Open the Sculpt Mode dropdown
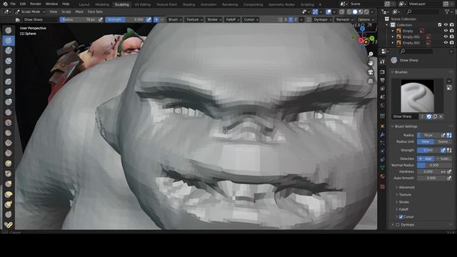The width and height of the screenshot is (457, 257). pyautogui.click(x=30, y=12)
